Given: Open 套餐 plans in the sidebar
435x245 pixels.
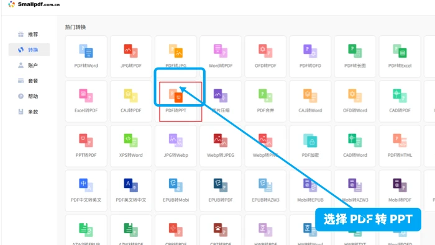Looking at the screenshot, I should pyautogui.click(x=29, y=81).
